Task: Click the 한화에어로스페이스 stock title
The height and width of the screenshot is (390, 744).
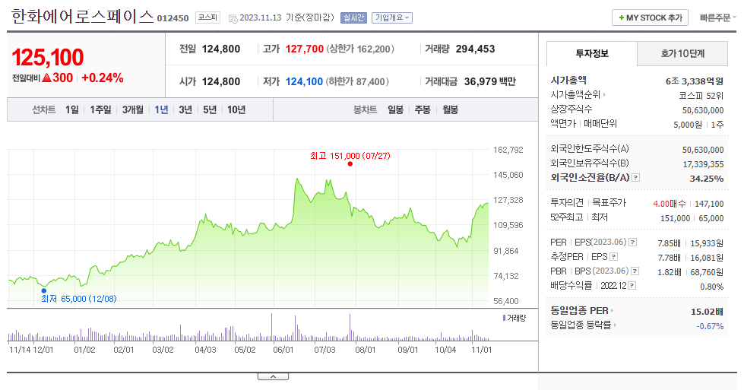Action: [82, 17]
